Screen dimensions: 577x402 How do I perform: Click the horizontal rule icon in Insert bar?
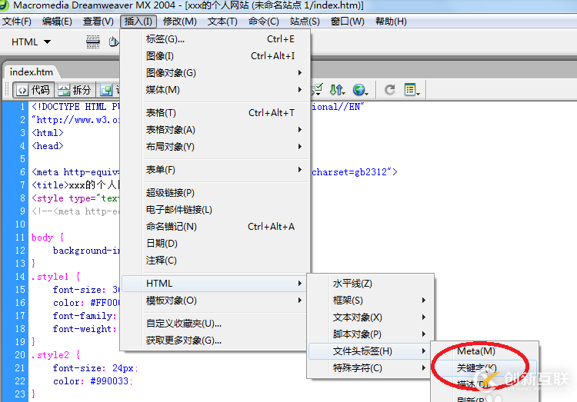coord(93,42)
